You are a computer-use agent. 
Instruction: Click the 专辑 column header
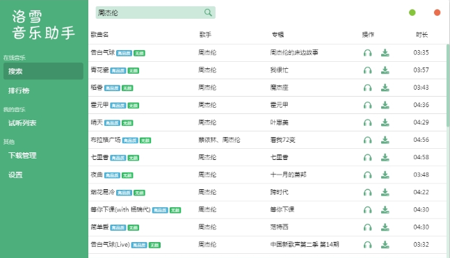[278, 35]
